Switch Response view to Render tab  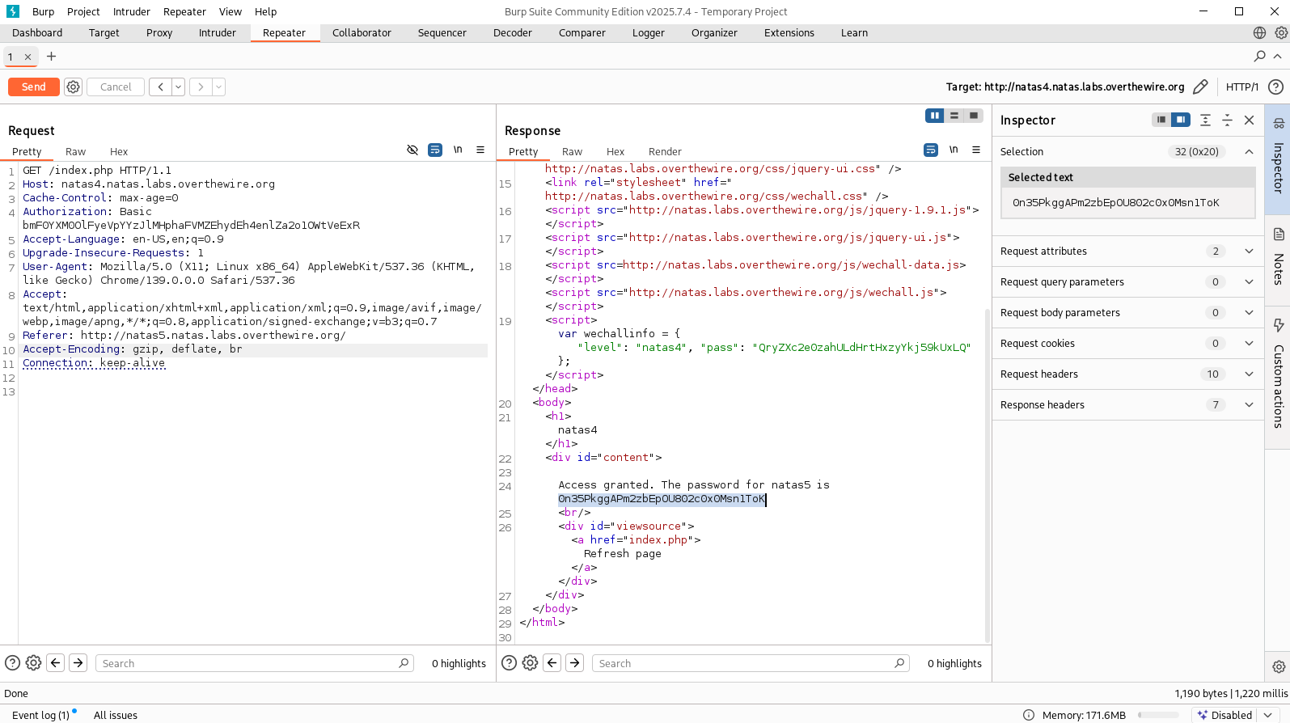point(664,152)
